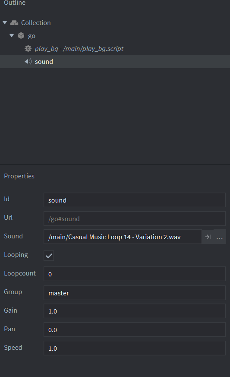This screenshot has height=377, width=230.
Task: Select the play_bg script component
Action: [79, 48]
